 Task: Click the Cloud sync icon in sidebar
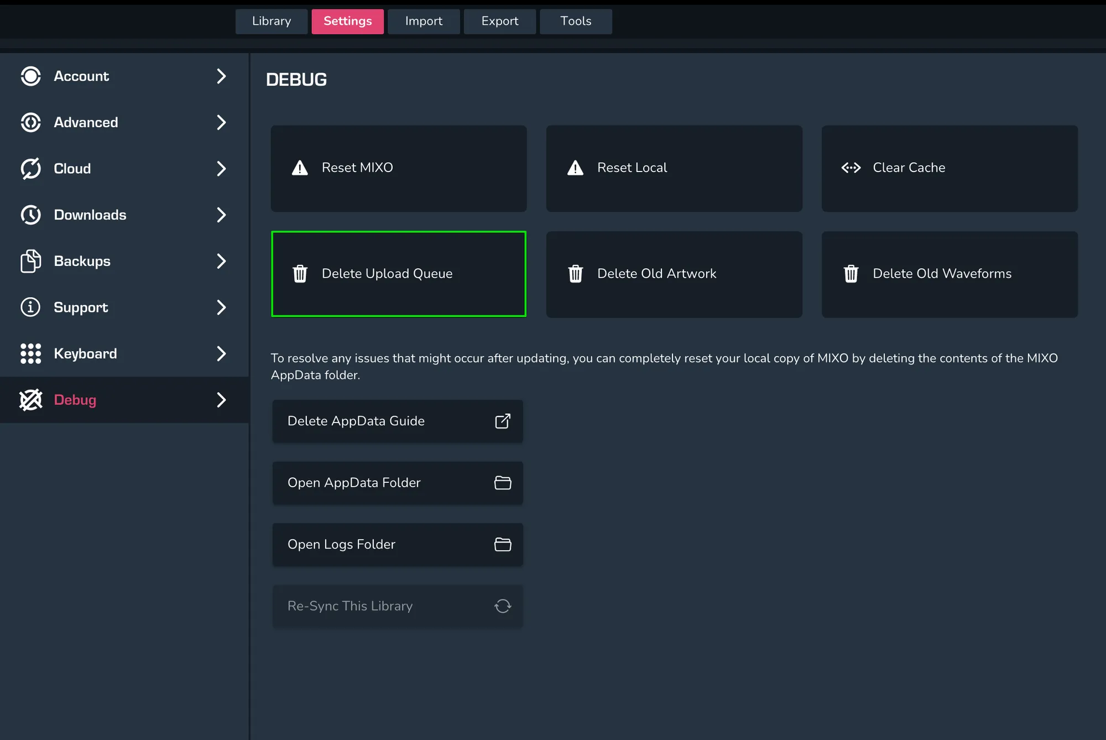click(30, 169)
